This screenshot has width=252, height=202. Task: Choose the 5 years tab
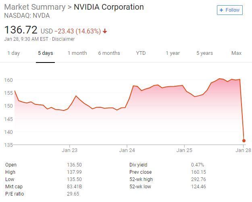[x=204, y=53]
